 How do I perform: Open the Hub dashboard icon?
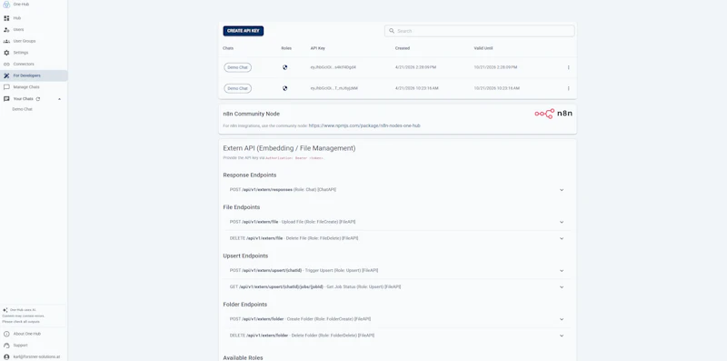point(6,18)
